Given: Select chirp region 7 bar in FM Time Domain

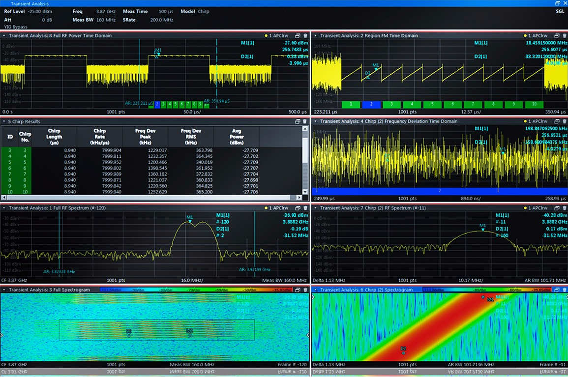Looking at the screenshot, I should click(473, 104).
